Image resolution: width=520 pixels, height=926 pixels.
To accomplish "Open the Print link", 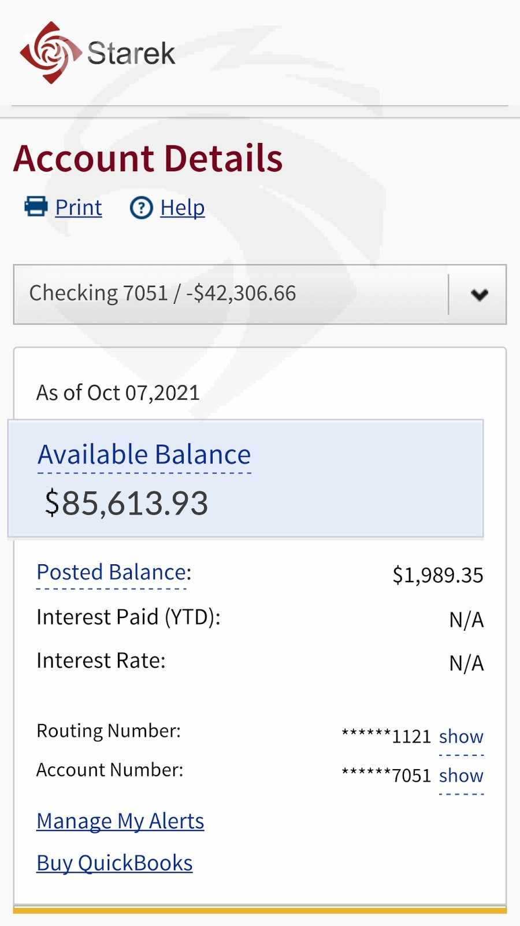I will [x=79, y=208].
